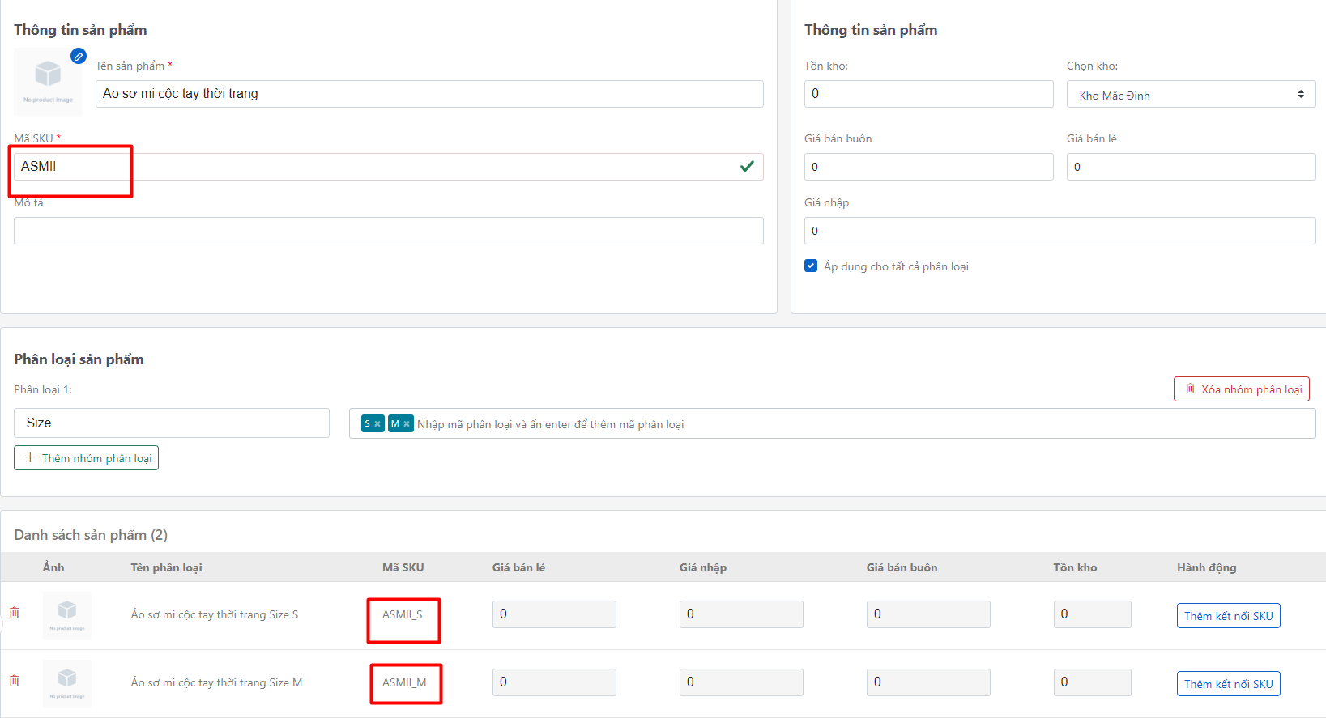Screen dimensions: 1326x718
Task: Click Áo sơ mi cộc tay thời trang Size S text
Action: [x=215, y=614]
